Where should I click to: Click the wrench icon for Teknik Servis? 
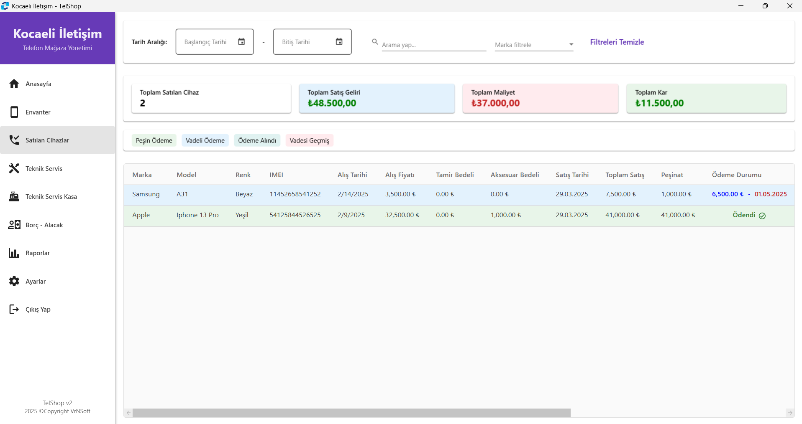pyautogui.click(x=14, y=168)
